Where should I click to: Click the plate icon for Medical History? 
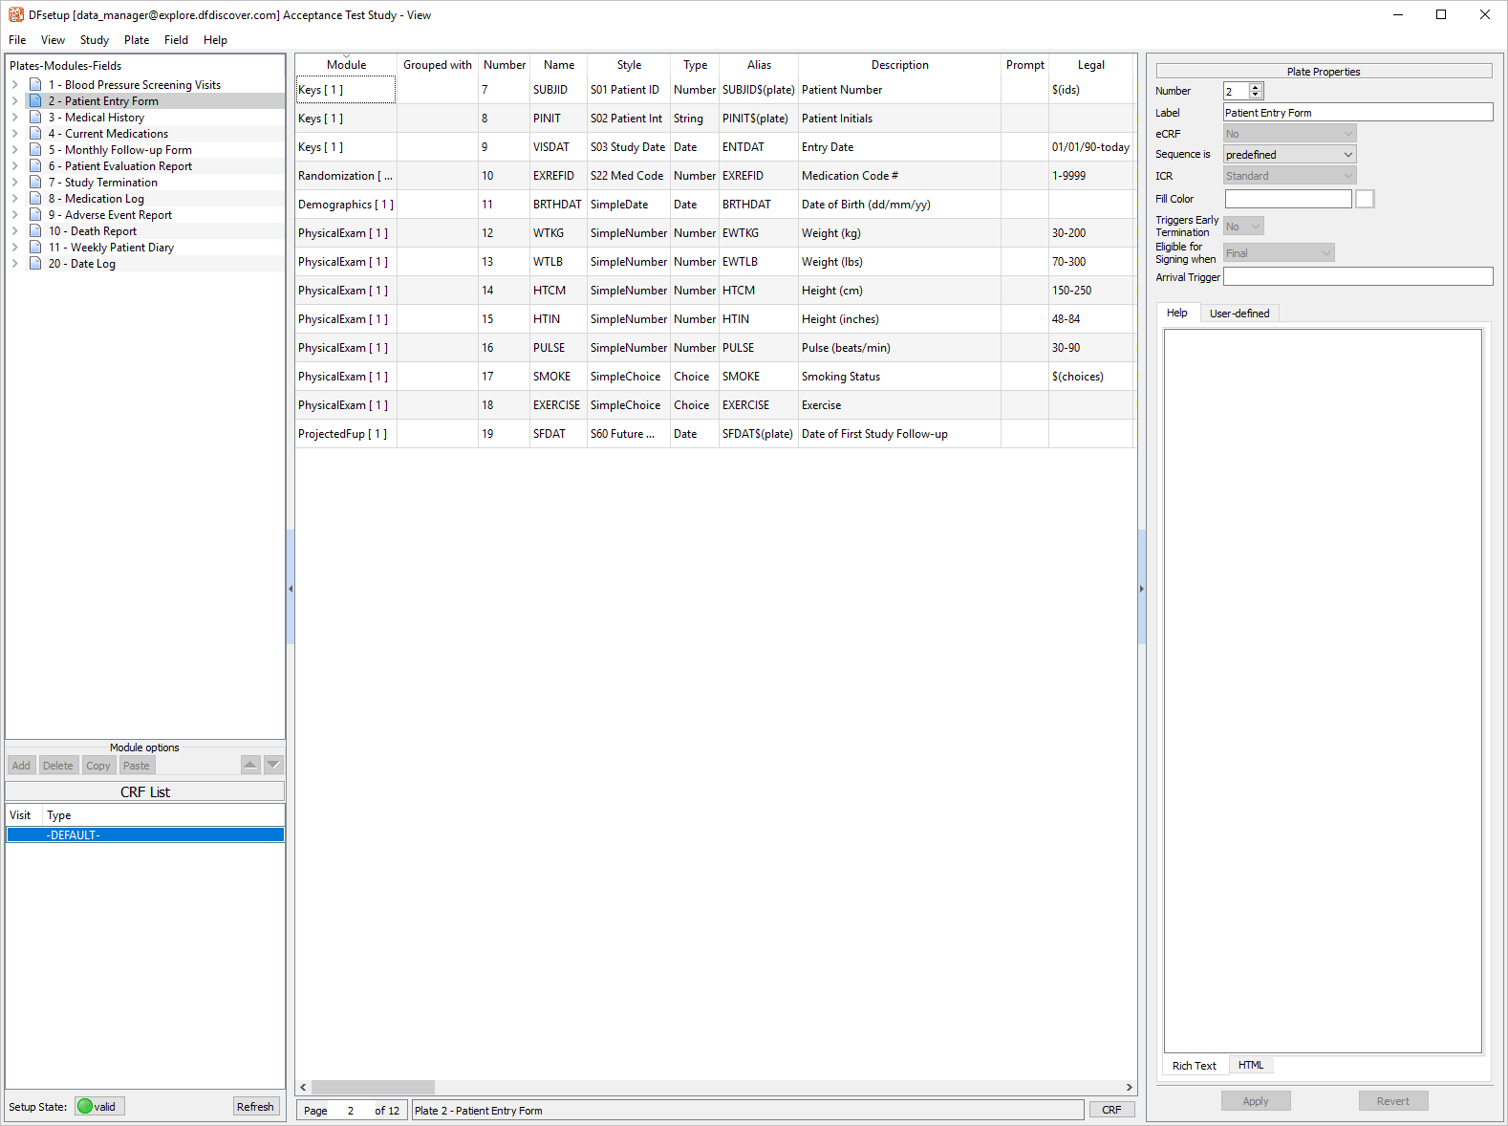pos(35,118)
